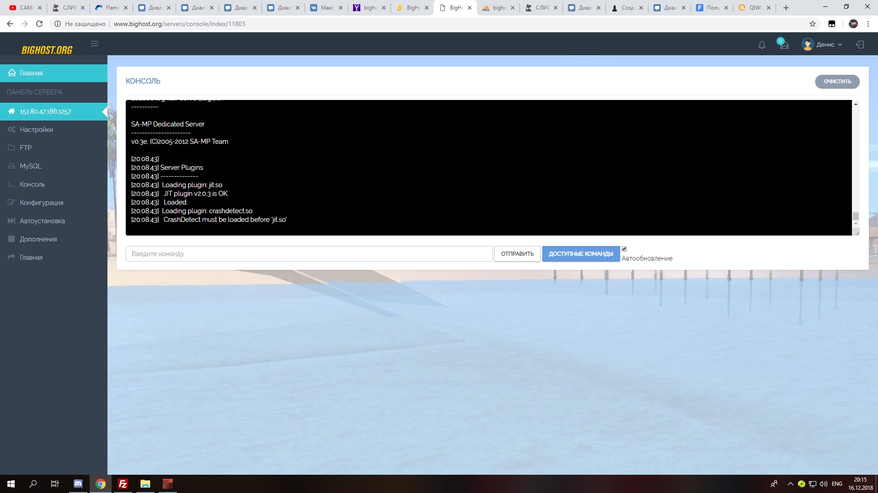The width and height of the screenshot is (878, 493).
Task: Switch to the first САМС YouTube tab
Action: coord(26,8)
